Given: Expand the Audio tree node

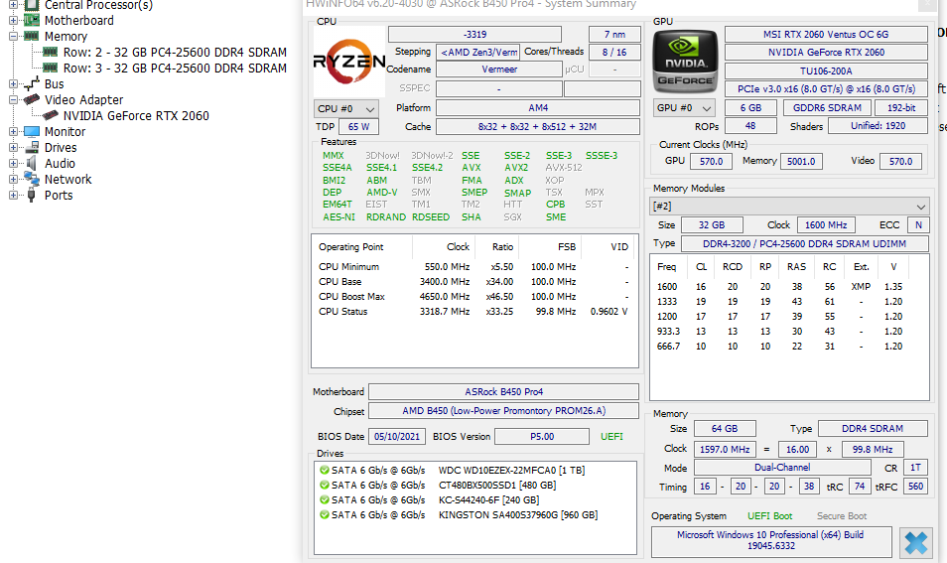Looking at the screenshot, I should point(13,163).
